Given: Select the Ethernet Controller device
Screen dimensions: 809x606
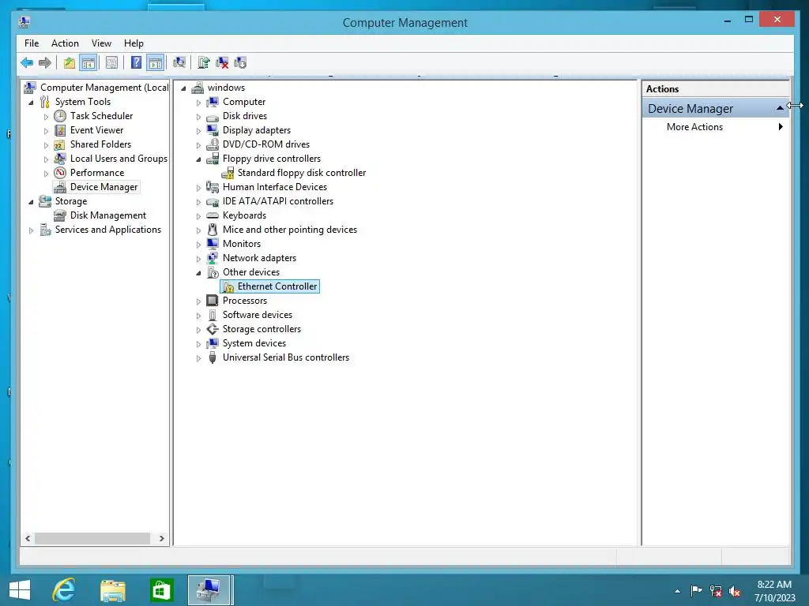Looking at the screenshot, I should pos(277,286).
